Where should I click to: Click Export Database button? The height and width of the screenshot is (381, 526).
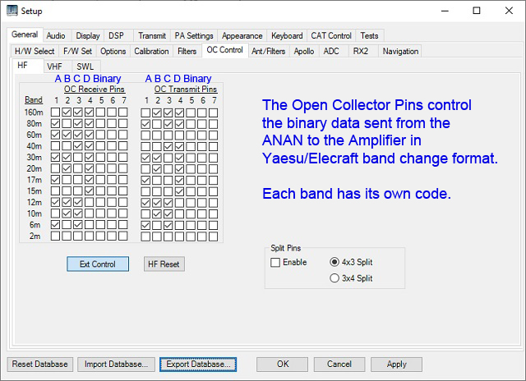198,365
